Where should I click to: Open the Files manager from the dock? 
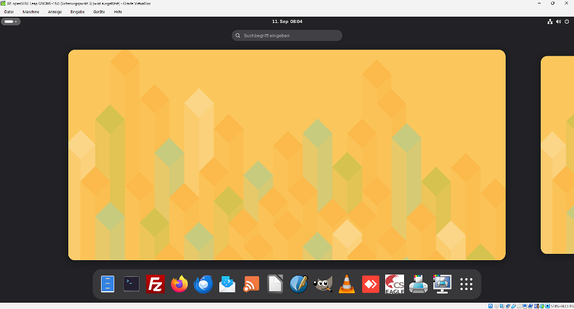tap(107, 284)
